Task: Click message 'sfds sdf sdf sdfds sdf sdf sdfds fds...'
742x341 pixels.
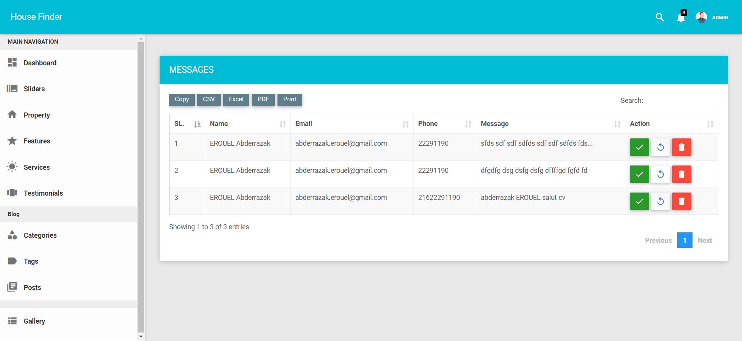Action: 537,143
